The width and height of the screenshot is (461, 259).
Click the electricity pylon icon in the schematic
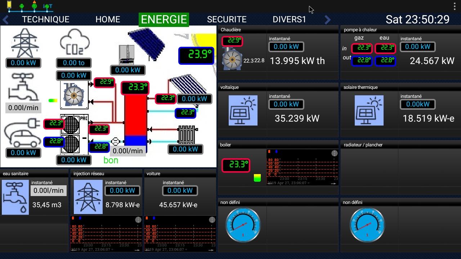pyautogui.click(x=24, y=42)
